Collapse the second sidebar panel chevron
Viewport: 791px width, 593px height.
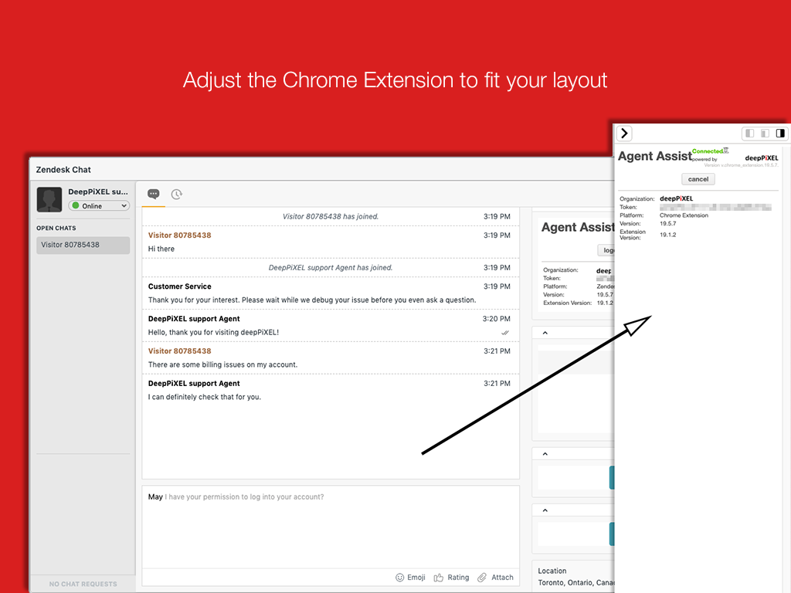[x=545, y=454]
